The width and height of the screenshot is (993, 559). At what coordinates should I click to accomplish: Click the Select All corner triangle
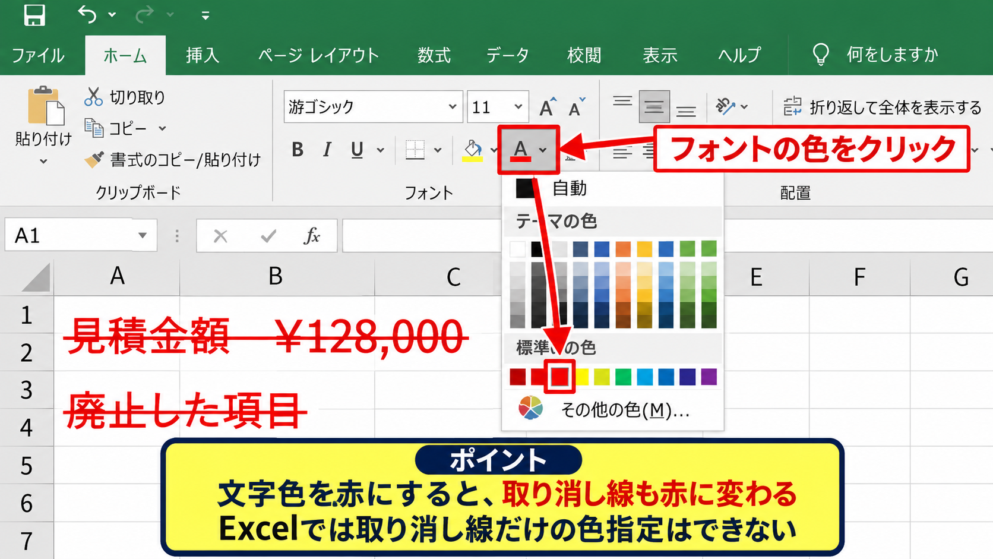36,277
